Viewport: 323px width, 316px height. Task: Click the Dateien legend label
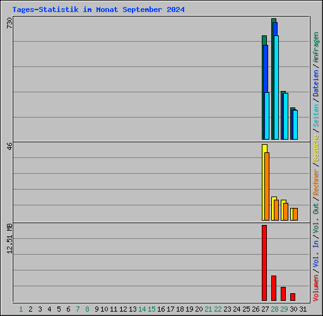pyautogui.click(x=316, y=83)
